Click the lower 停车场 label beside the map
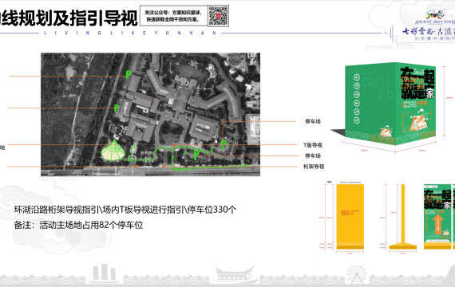The image size is (455, 287). (313, 156)
